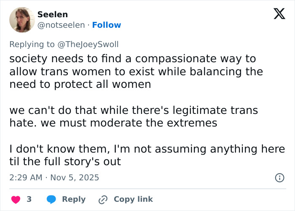Image resolution: width=295 pixels, height=211 pixels.
Task: Click the Copy link text
Action: click(133, 199)
